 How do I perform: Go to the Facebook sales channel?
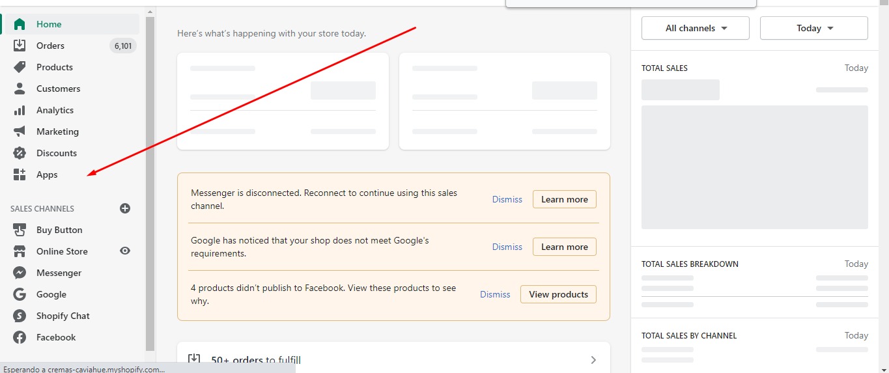[56, 337]
